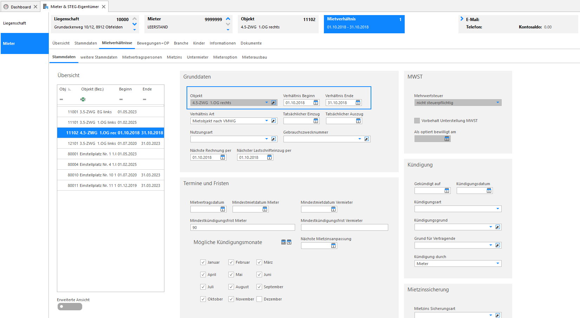Open the Kündigungsart dropdown
This screenshot has height=318, width=580.
pyautogui.click(x=498, y=209)
